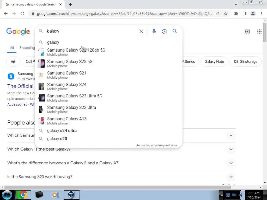
Task: Choose Samsung Galaxy S22 Ultra suggestion
Action: (109, 109)
